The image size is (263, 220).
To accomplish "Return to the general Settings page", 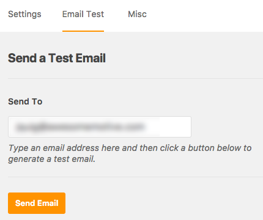I will (24, 14).
